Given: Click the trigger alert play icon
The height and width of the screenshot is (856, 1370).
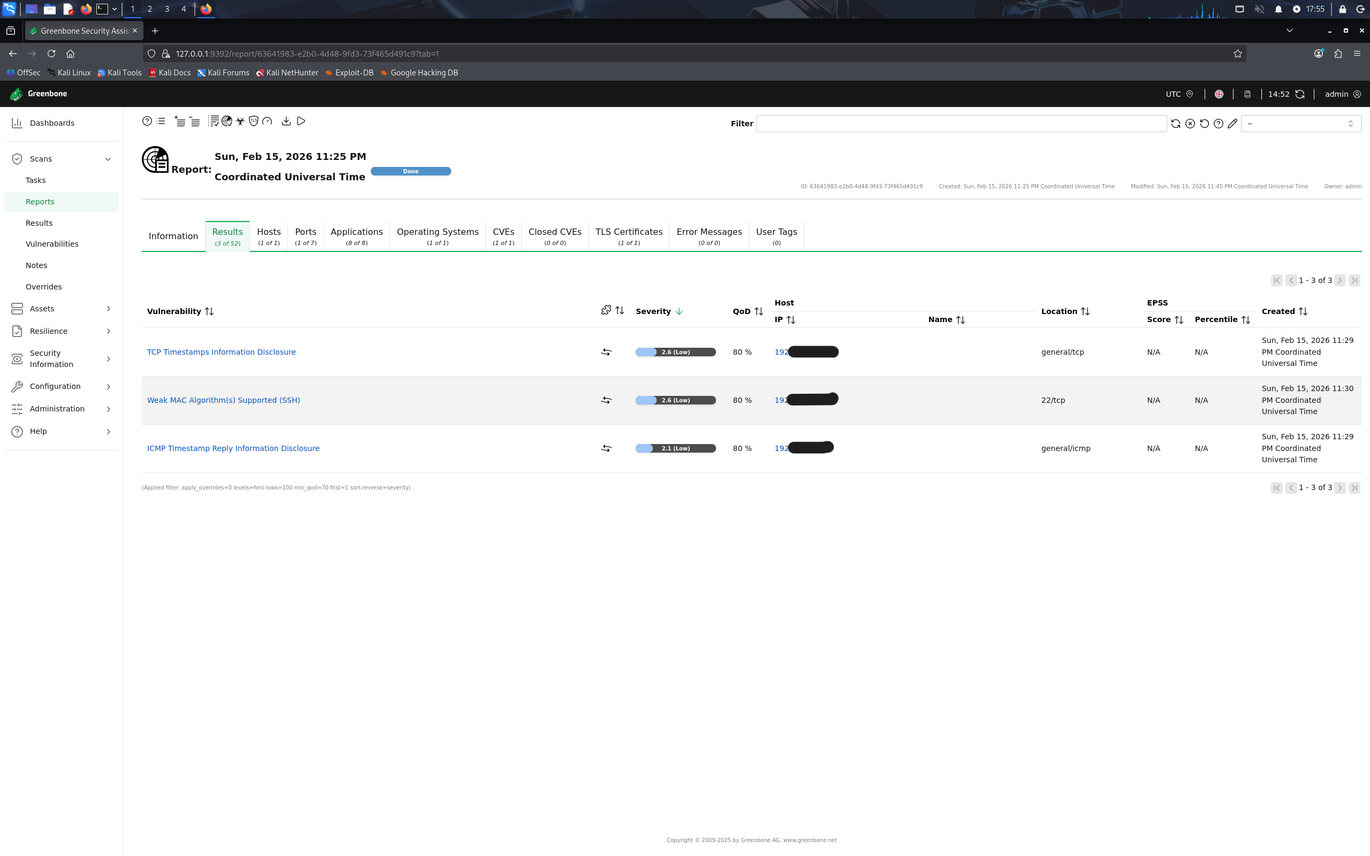Looking at the screenshot, I should 301,121.
